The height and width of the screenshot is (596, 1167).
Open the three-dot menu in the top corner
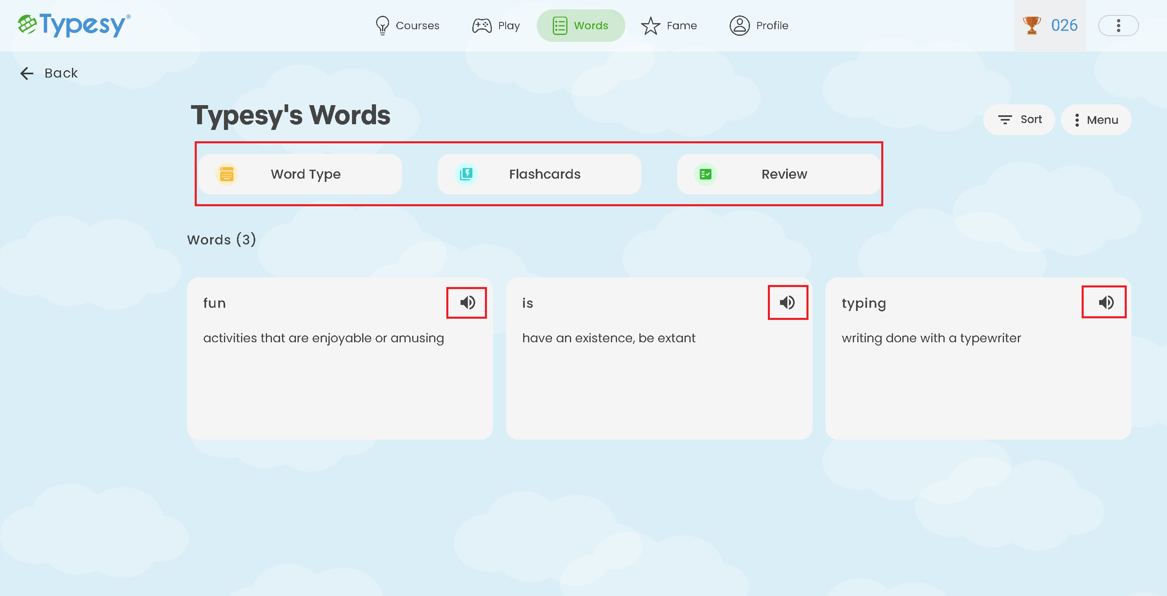coord(1118,25)
